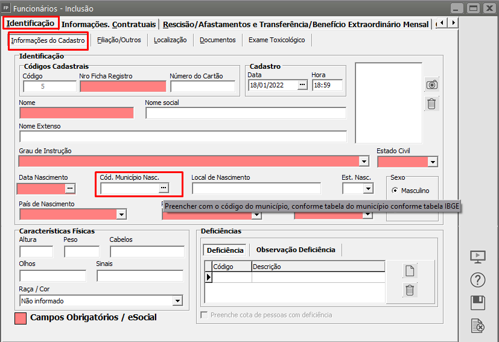Screen dimensions: 499x342
Task: Open video tutorial monitor icon
Action: [x=478, y=256]
